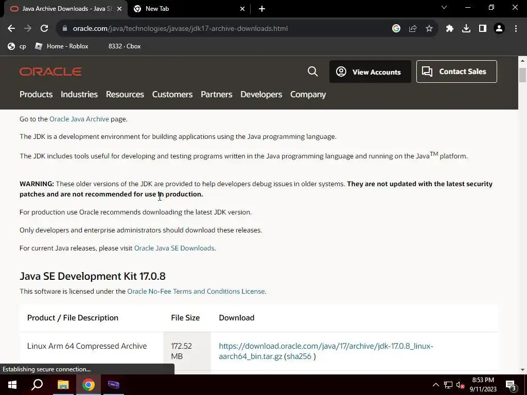Open the Extensions puzzle icon
Image resolution: width=527 pixels, height=395 pixels.
(x=450, y=29)
